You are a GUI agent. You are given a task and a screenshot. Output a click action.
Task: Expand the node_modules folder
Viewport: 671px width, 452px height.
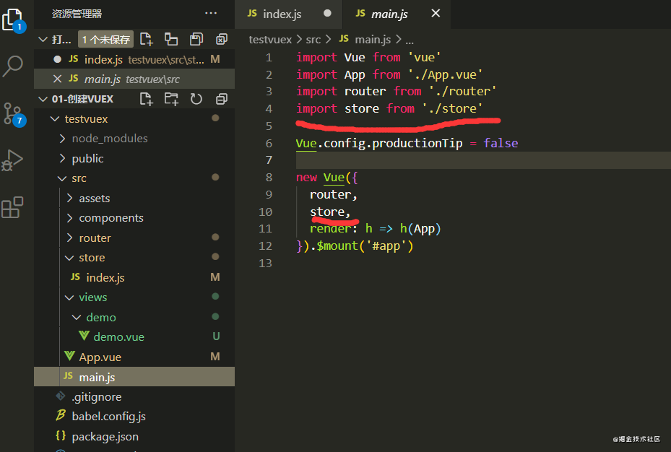pyautogui.click(x=63, y=139)
